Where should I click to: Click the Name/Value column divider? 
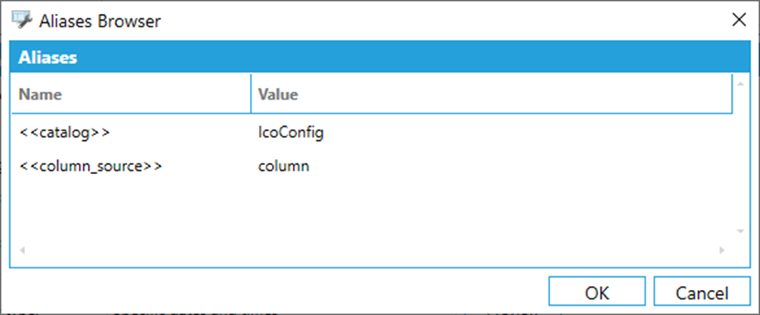click(251, 94)
